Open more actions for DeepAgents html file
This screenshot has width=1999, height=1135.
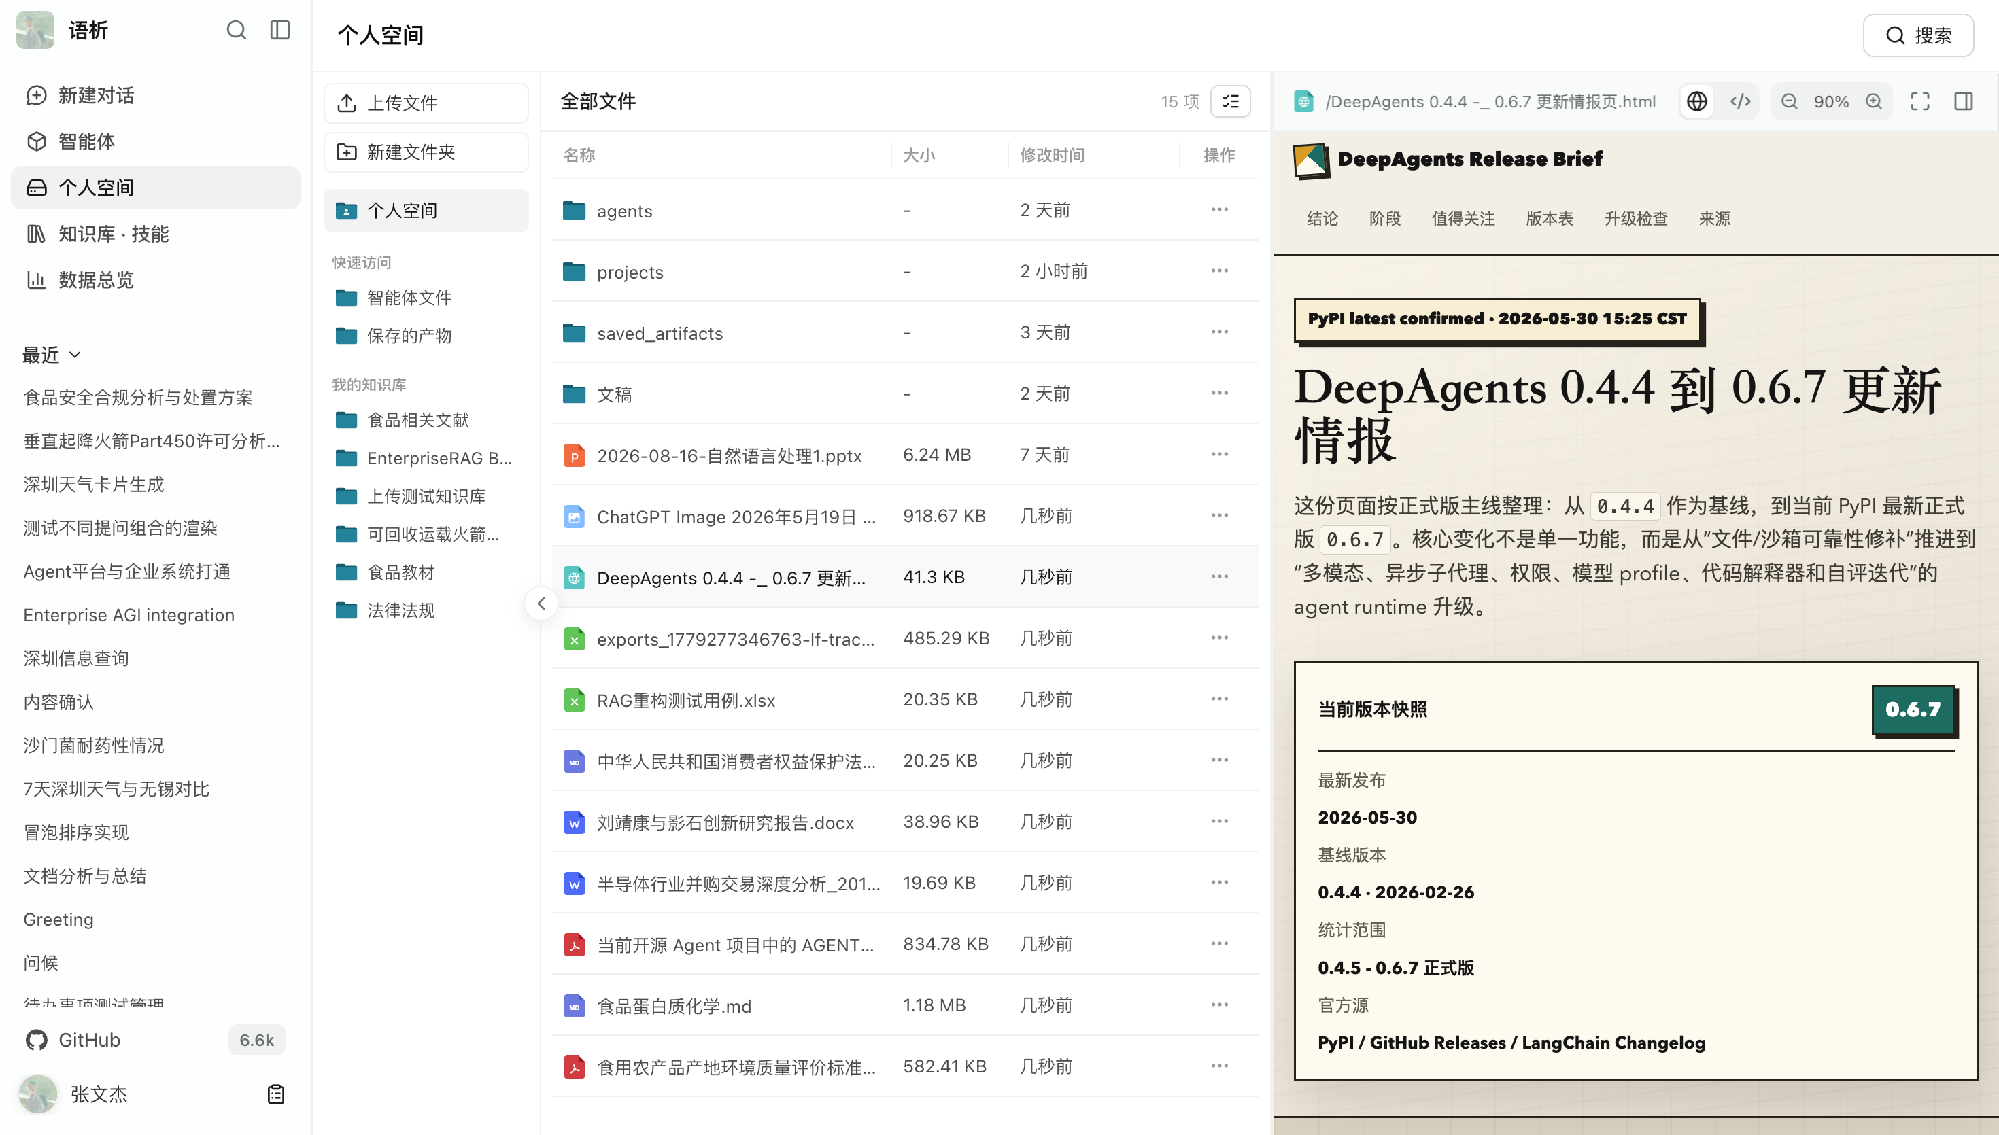coord(1219,577)
